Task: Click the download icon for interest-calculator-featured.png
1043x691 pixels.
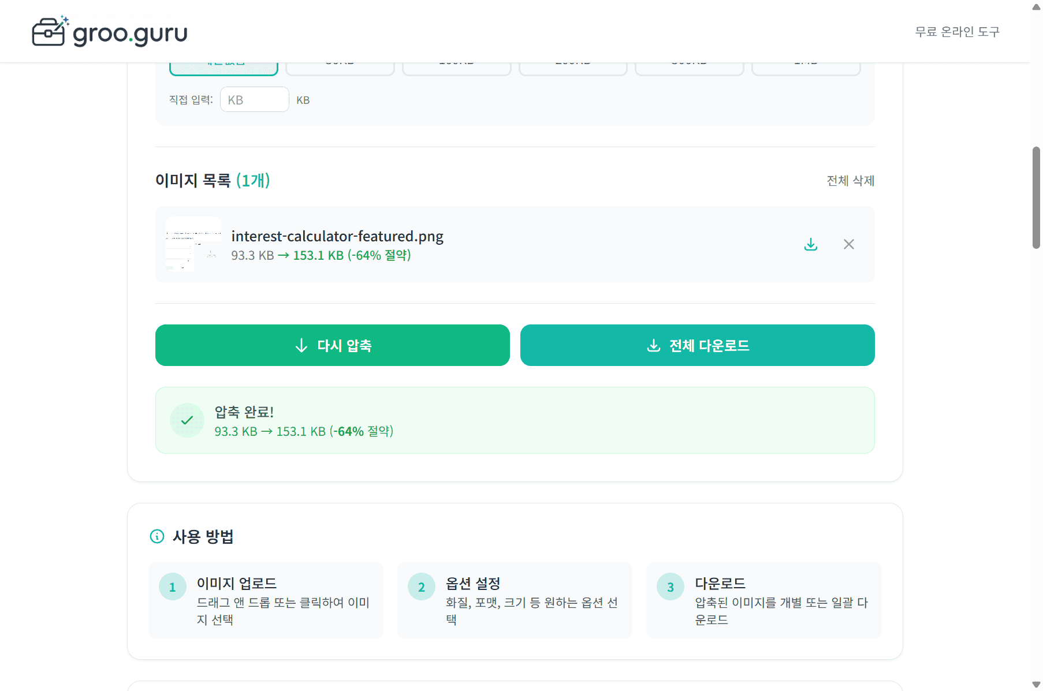Action: coord(810,244)
